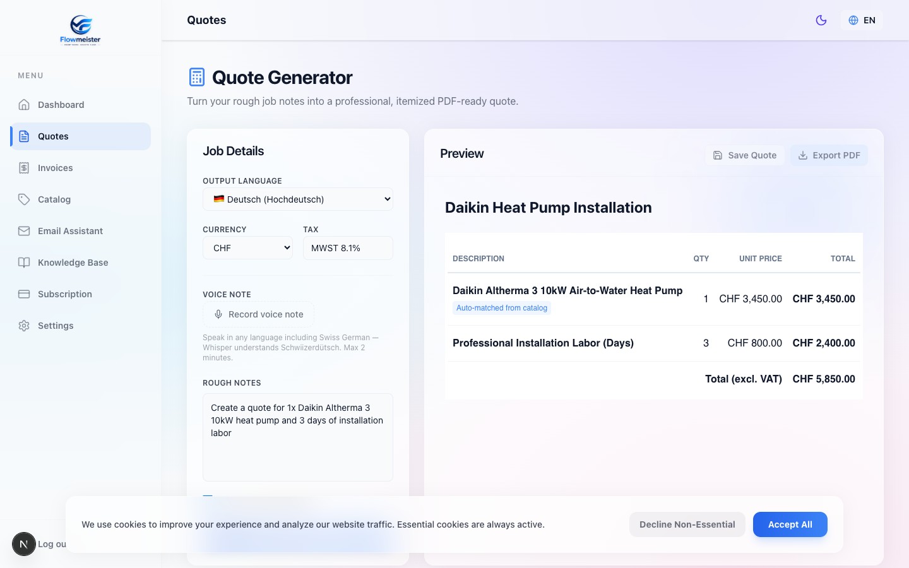Viewport: 909px width, 568px height.
Task: Decline non-essential cookies
Action: tap(687, 524)
